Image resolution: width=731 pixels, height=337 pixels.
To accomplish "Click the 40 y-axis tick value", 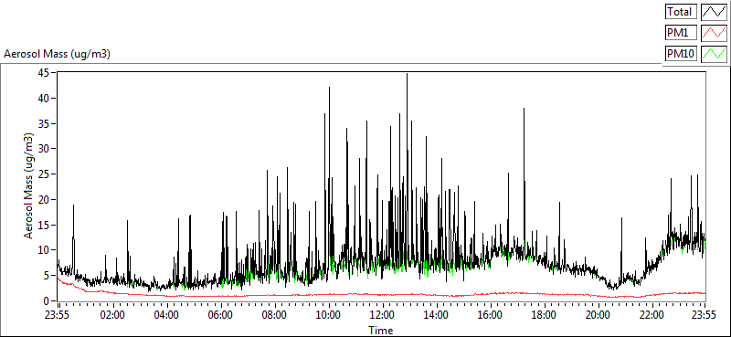I will (x=45, y=98).
